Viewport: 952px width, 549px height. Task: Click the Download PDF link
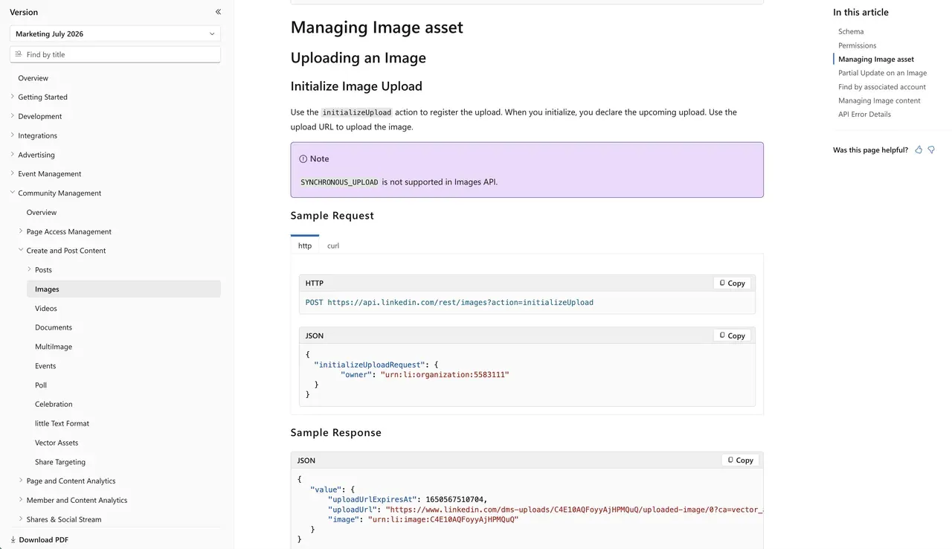(43, 539)
